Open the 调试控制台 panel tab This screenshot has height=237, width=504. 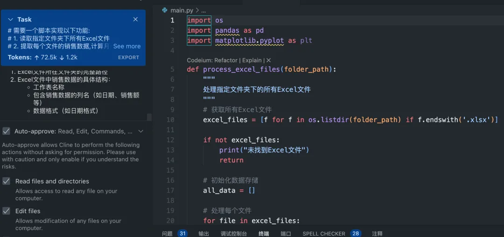pyautogui.click(x=234, y=234)
